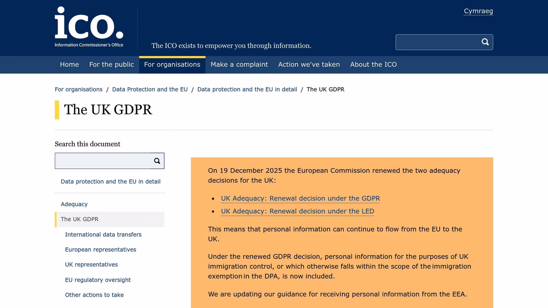Open UK Adequacy renewal decision under the LED
This screenshot has height=308, width=548.
pos(297,211)
